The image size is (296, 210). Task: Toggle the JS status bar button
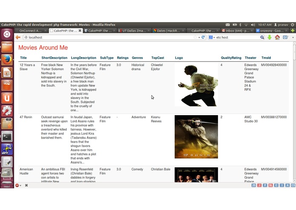pyautogui.click(x=254, y=185)
